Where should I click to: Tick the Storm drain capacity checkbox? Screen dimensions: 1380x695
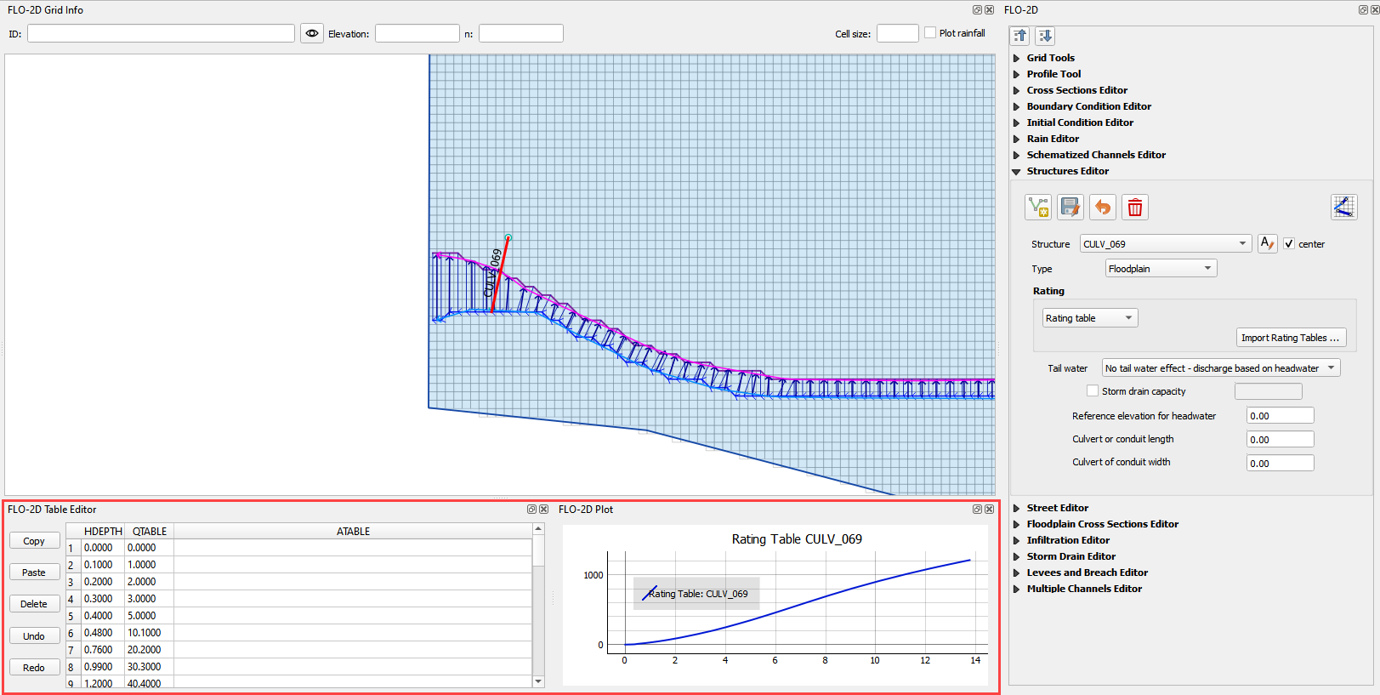[x=1093, y=391]
